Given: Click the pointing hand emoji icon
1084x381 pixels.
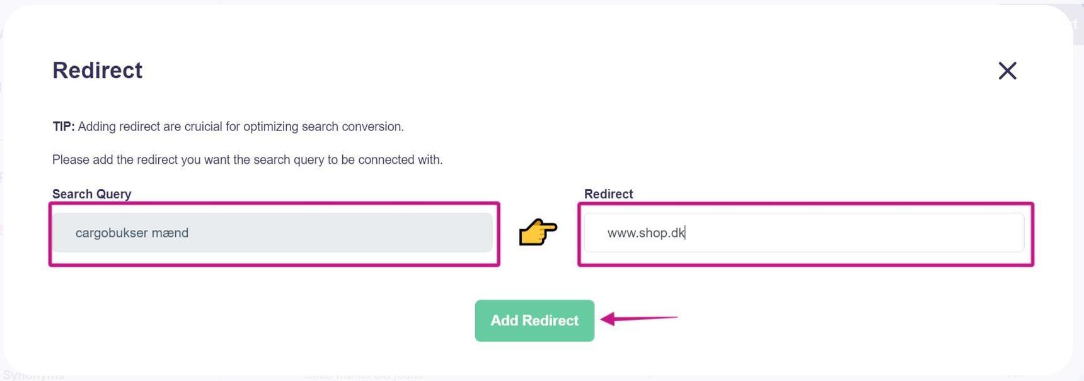Looking at the screenshot, I should click(538, 232).
